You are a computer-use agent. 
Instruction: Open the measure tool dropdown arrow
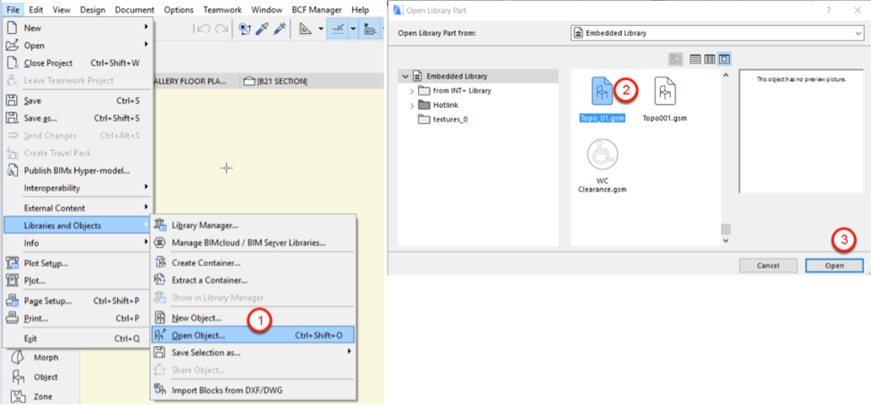tap(321, 29)
